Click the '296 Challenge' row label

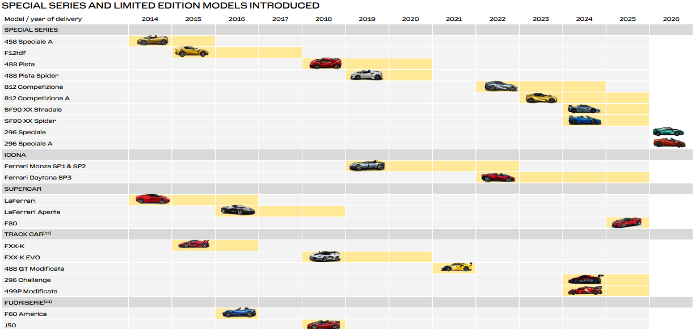[27, 280]
